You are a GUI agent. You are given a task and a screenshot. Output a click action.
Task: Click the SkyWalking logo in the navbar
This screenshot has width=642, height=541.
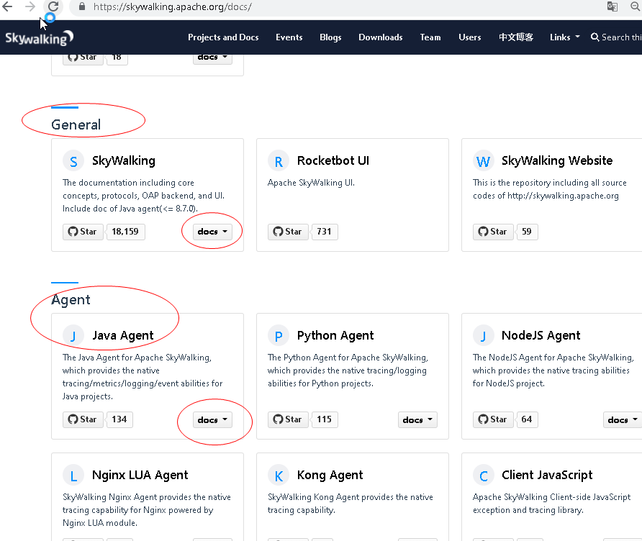click(x=39, y=37)
